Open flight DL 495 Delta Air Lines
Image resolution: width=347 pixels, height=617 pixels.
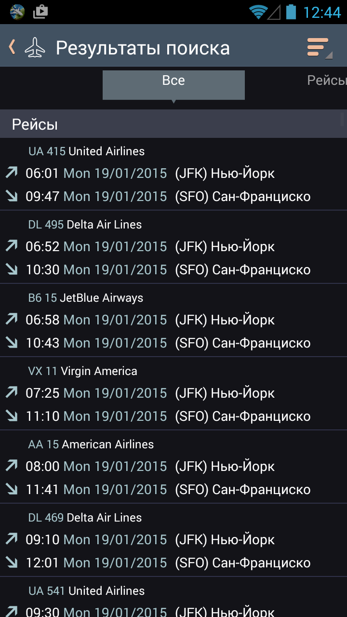(173, 247)
